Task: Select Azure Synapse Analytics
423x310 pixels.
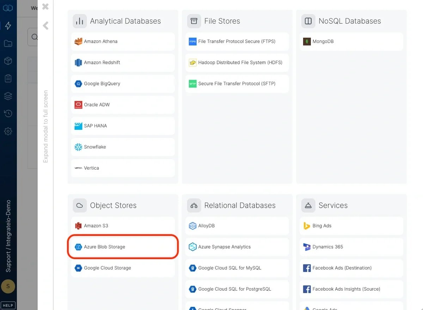Action: [x=237, y=247]
